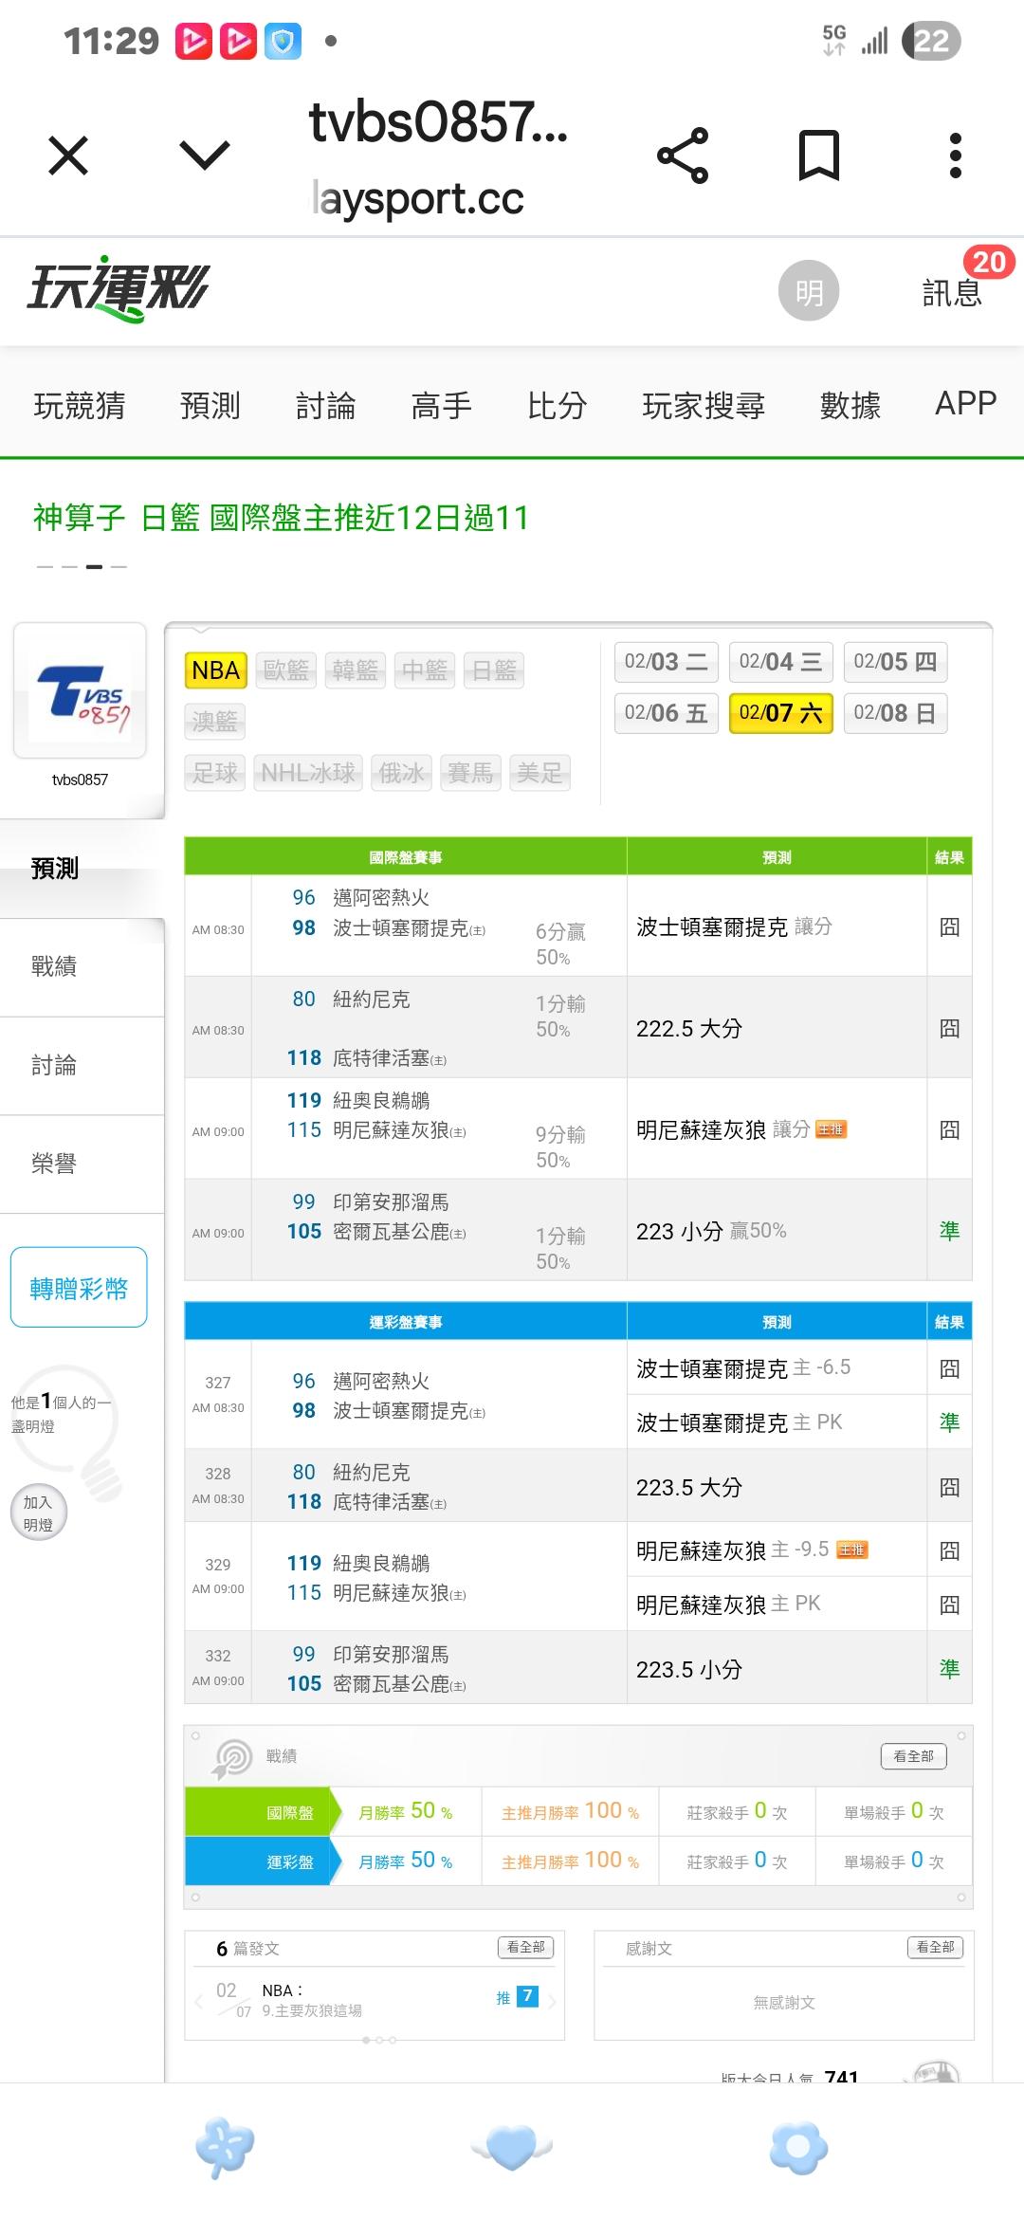Tap the 玩運彩 site logo
The image size is (1024, 2219).
pyautogui.click(x=118, y=288)
